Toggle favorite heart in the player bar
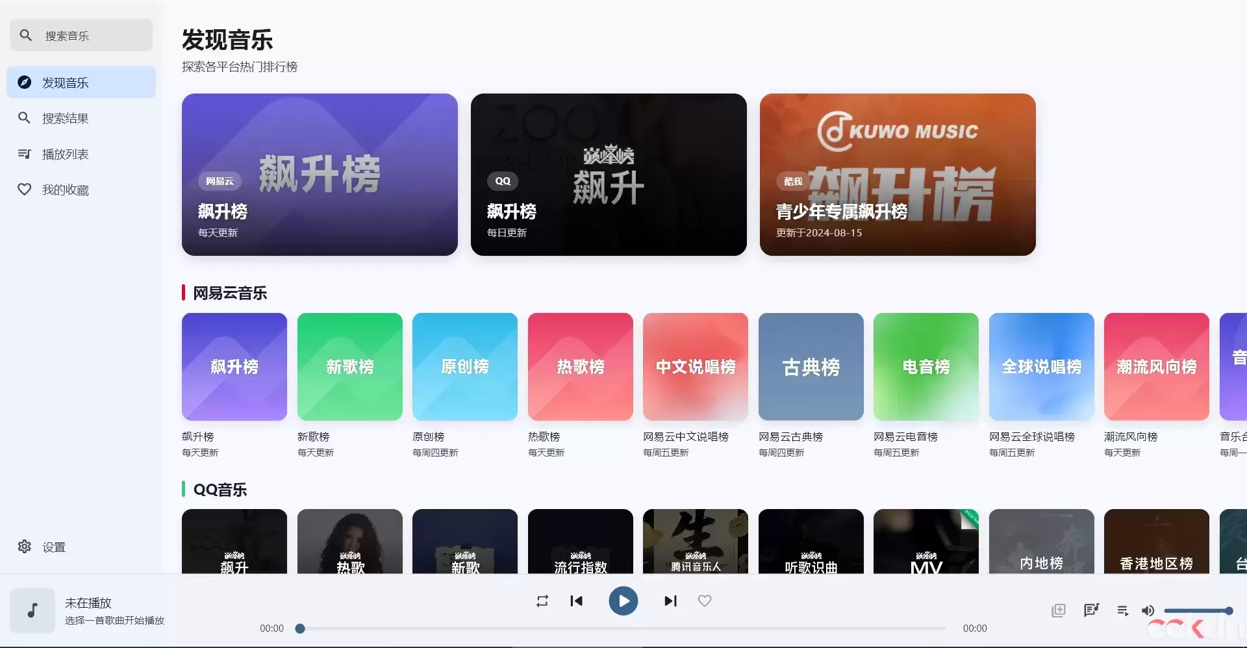Viewport: 1247px width, 648px height. (705, 601)
